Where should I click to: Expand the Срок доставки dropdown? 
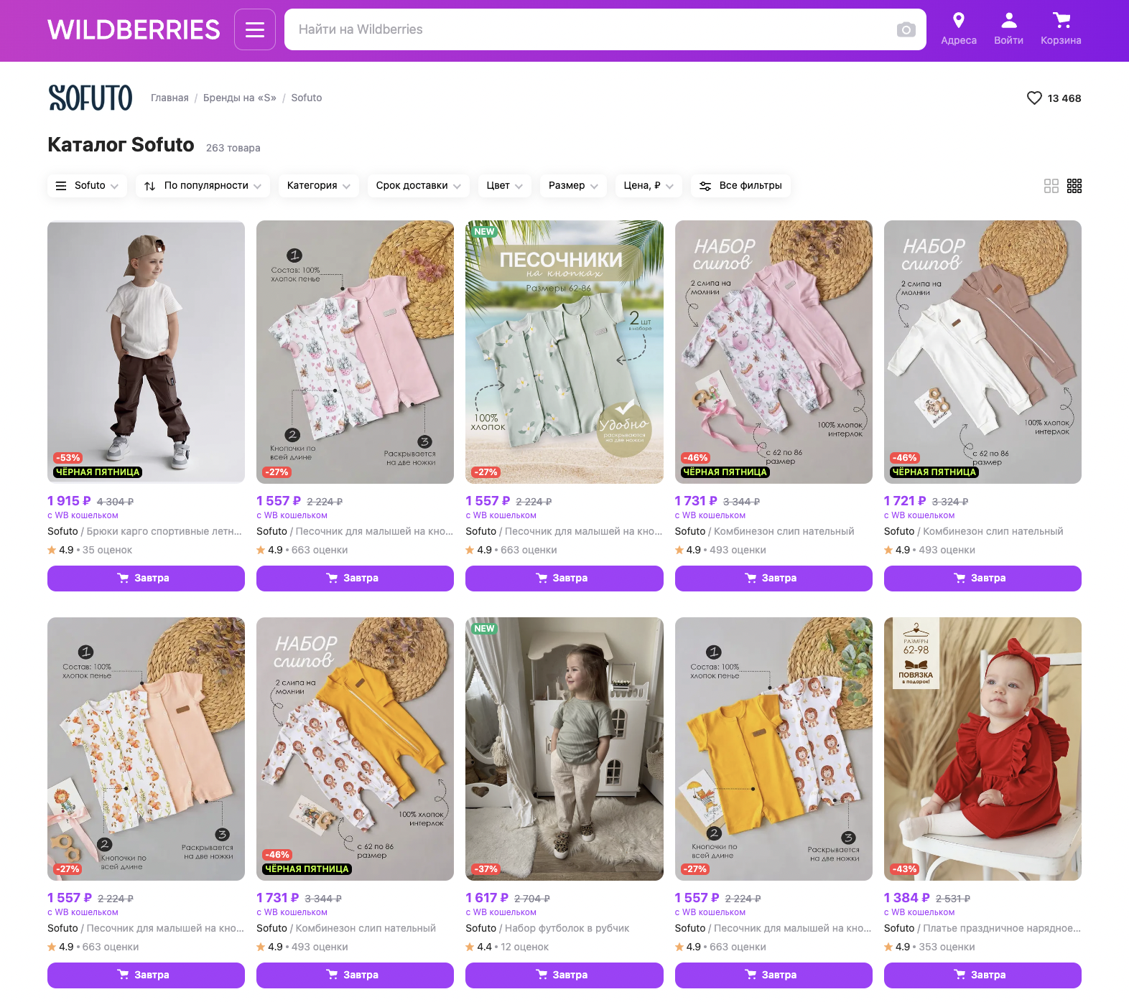(x=419, y=186)
